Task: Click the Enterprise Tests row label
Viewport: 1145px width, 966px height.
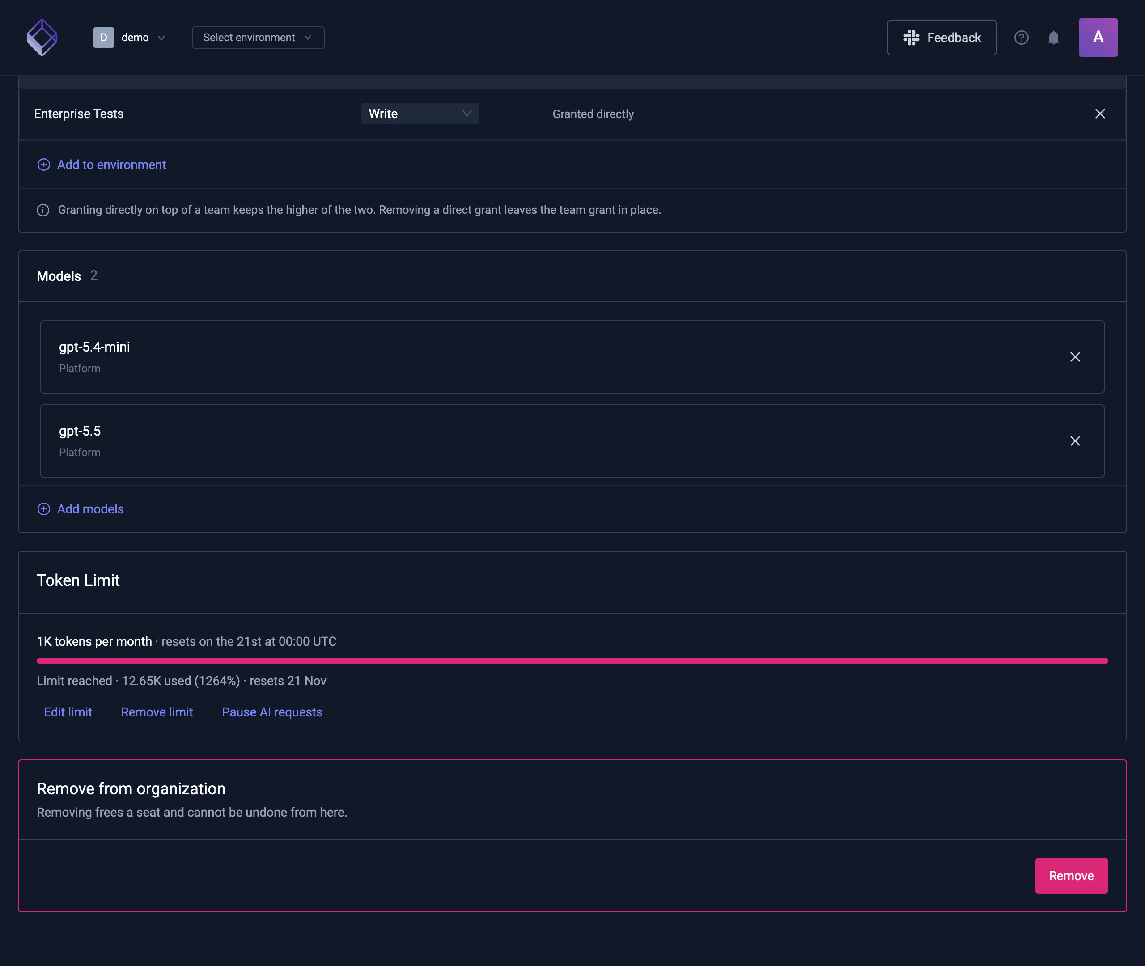Action: (x=79, y=113)
